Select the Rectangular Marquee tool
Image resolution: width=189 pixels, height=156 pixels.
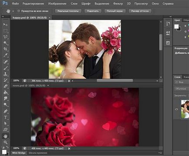click(x=5, y=31)
